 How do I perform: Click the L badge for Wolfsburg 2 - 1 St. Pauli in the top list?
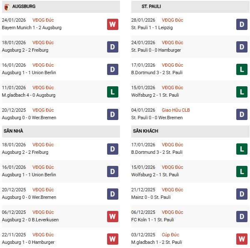point(242,92)
